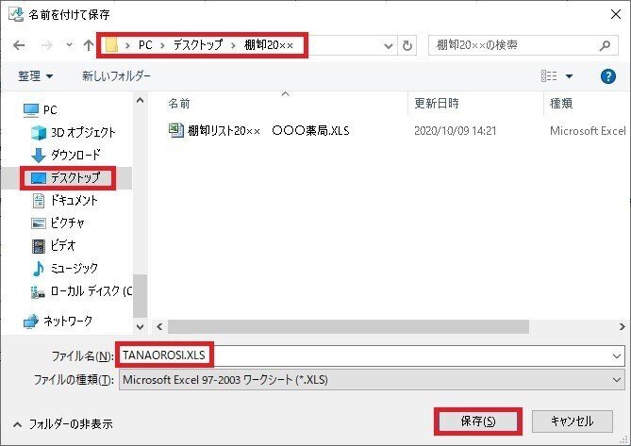
Task: Collapse with フォルダーの非表示
Action: (63, 424)
